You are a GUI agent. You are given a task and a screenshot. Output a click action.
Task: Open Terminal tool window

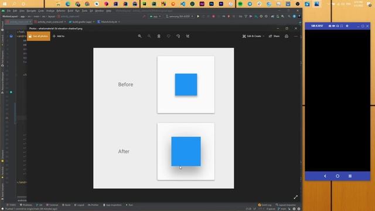tap(52, 205)
